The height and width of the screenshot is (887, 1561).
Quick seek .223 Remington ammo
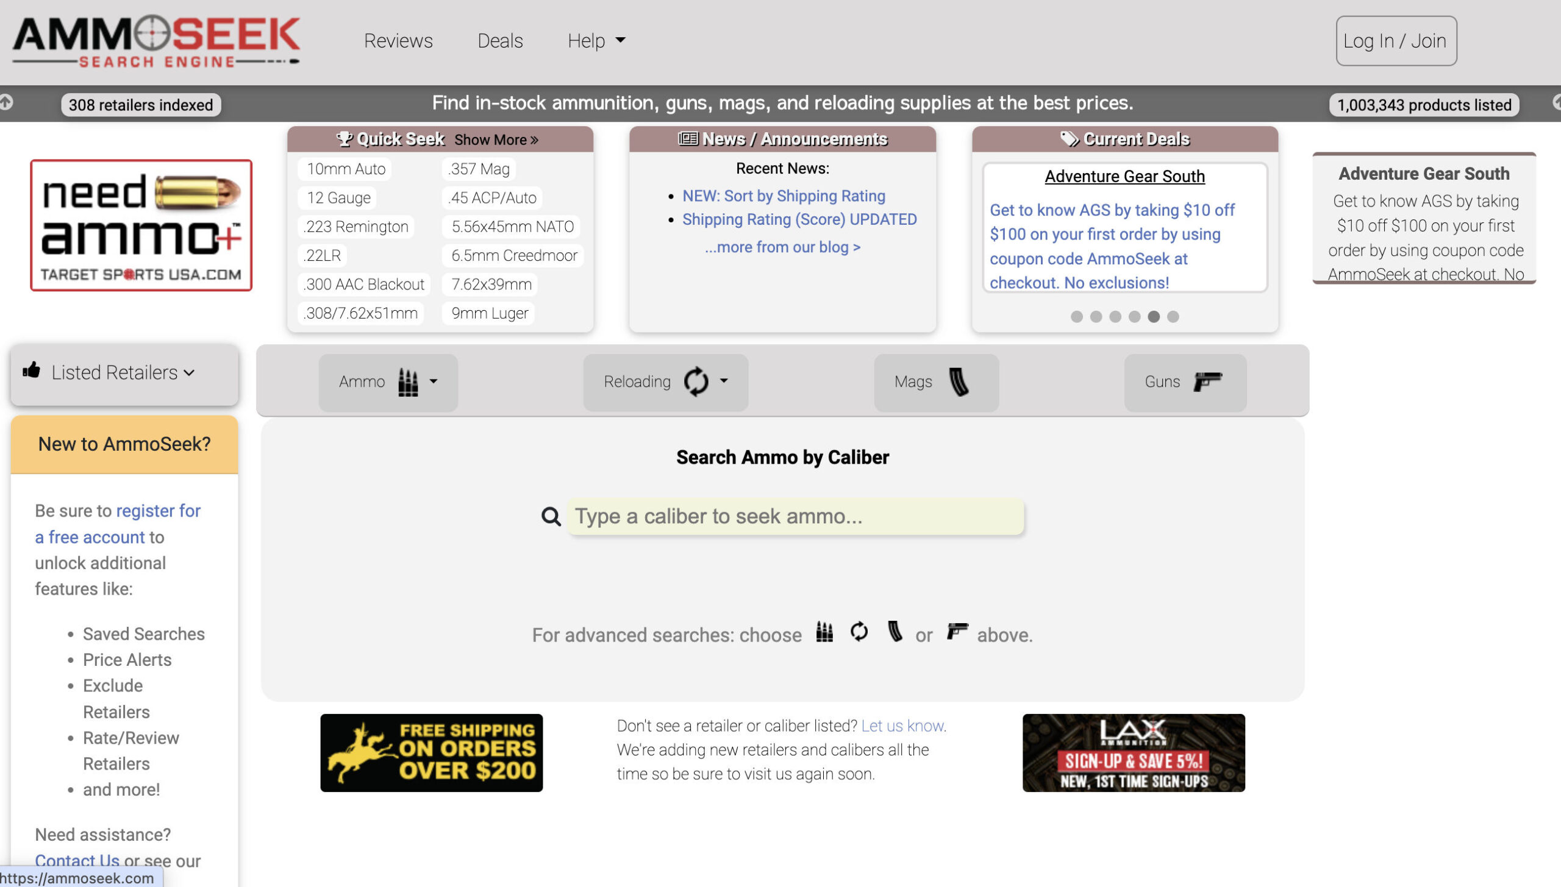coord(356,226)
